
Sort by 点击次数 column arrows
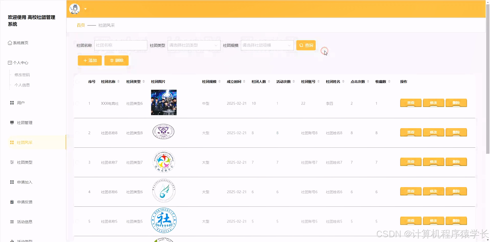pos(368,82)
